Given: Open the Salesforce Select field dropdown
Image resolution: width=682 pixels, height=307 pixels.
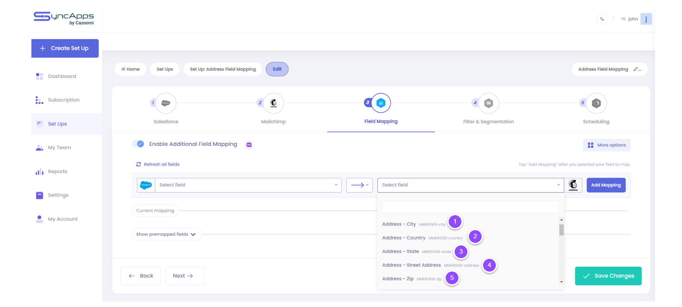Looking at the screenshot, I should coord(248,185).
